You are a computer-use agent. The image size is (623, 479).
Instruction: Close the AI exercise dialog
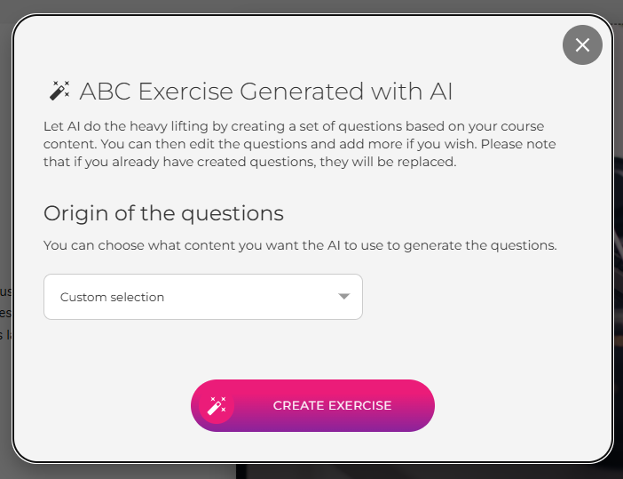(582, 44)
